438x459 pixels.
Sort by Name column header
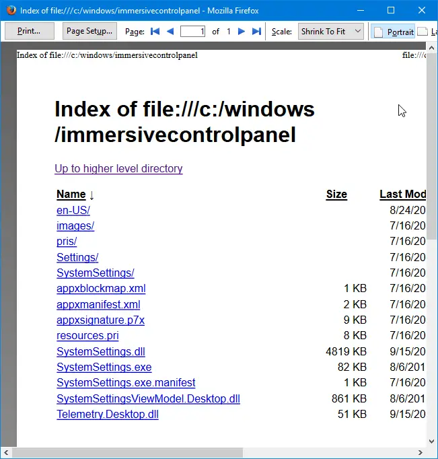[x=71, y=194]
